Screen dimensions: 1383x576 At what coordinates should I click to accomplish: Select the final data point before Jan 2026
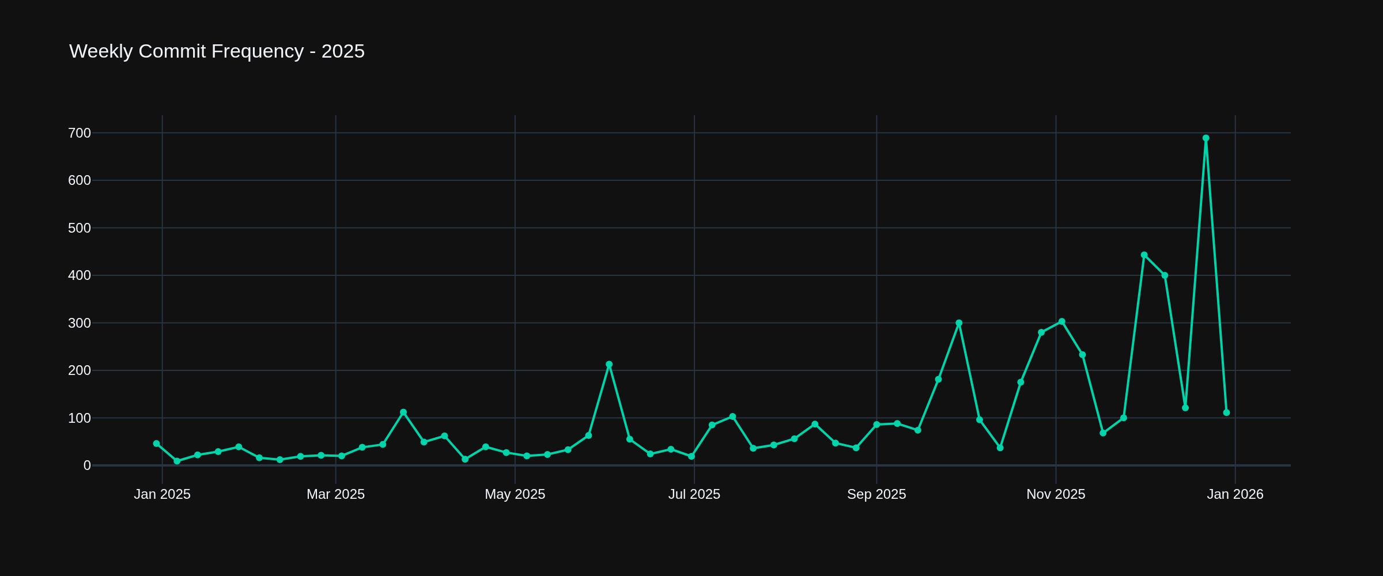tap(1227, 412)
